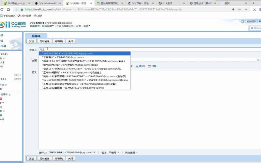Viewport: 261px width, 163px height.
Task: Click the star icon in the left sidebar
Action: (4, 58)
